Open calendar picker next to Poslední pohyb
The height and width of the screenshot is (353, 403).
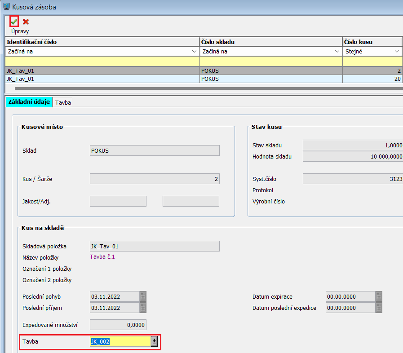pyautogui.click(x=143, y=296)
